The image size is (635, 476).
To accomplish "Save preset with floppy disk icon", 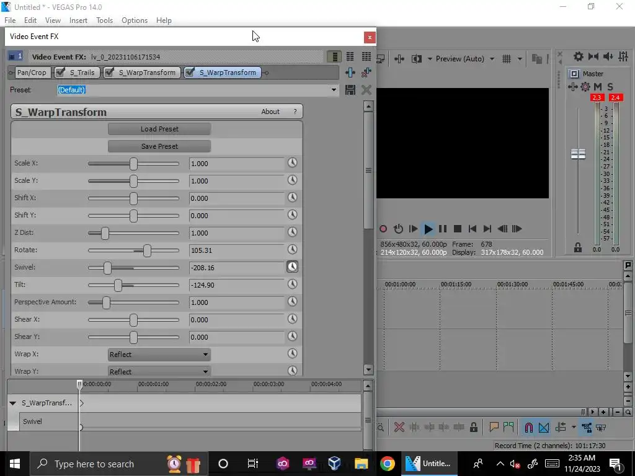I will tap(350, 90).
